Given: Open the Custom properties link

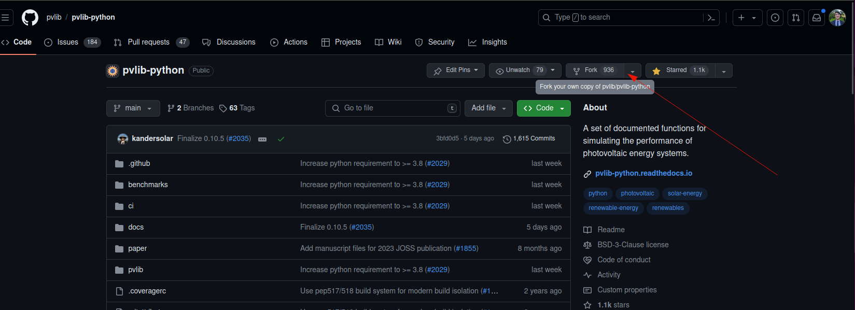Looking at the screenshot, I should (620, 290).
